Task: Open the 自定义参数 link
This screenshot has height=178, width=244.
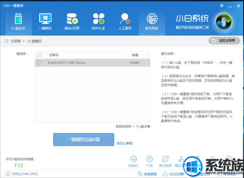Action: click(124, 143)
